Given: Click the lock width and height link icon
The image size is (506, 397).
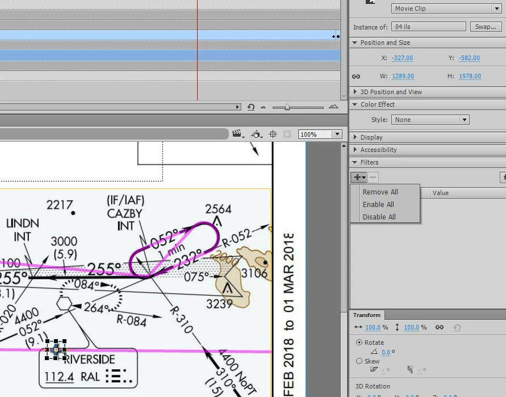Looking at the screenshot, I should 356,77.
